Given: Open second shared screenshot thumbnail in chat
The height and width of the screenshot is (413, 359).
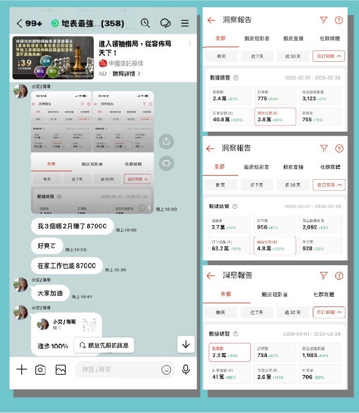Looking at the screenshot, I should pos(123,122).
